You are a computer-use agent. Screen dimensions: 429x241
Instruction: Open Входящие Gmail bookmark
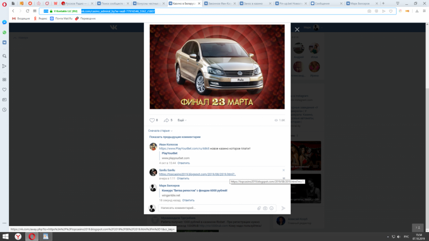pyautogui.click(x=21, y=18)
